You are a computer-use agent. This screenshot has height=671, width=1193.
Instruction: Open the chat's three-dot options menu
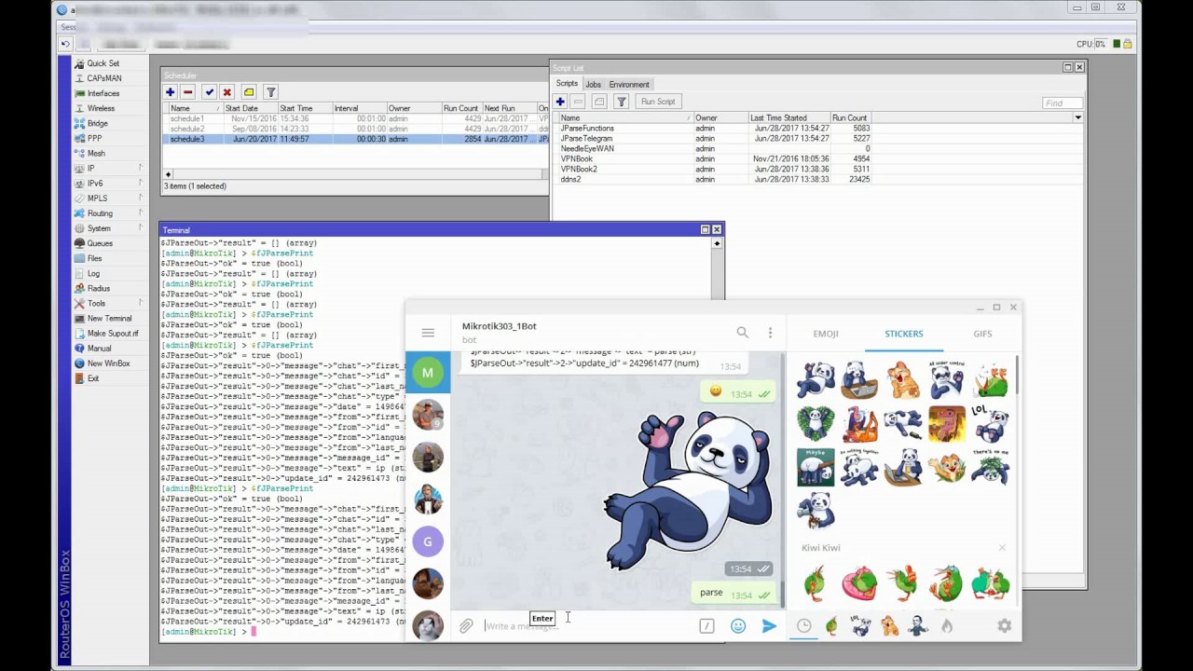(770, 333)
